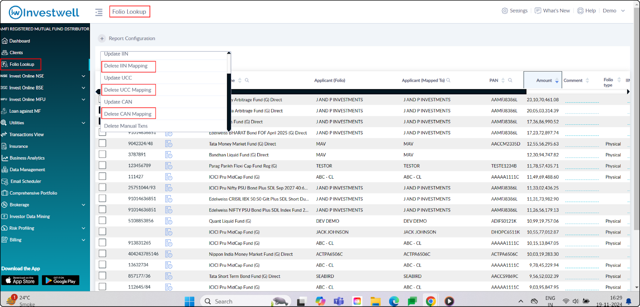Viewport: 640px width, 307px height.
Task: Open Windows Start menu
Action: pos(189,301)
